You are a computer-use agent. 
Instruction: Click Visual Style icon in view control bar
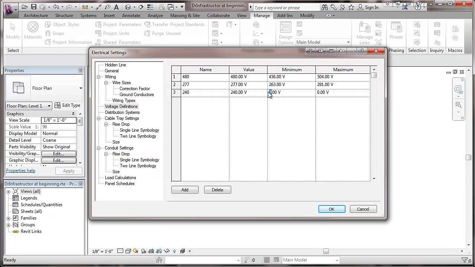click(128, 251)
